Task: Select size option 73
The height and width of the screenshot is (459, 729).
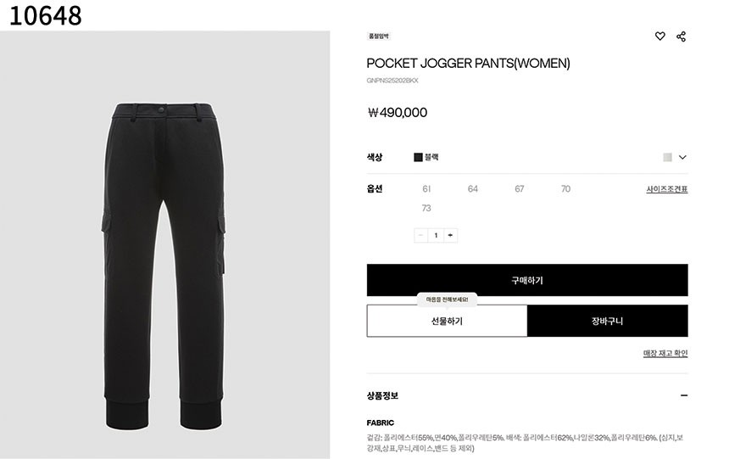Action: coord(426,208)
